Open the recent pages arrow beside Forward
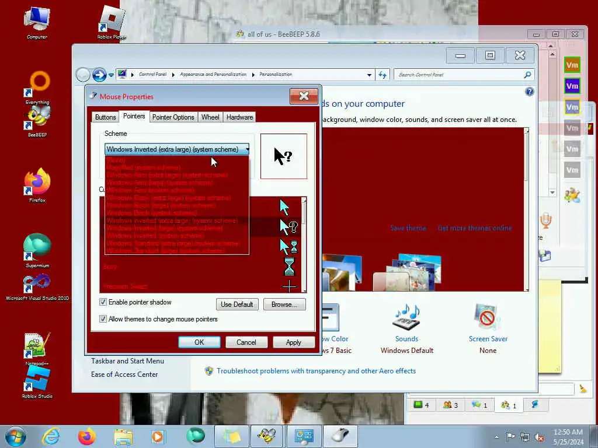Image resolution: width=598 pixels, height=448 pixels. (111, 75)
